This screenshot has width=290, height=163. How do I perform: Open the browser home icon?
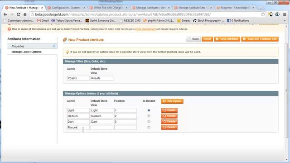coord(25,14)
